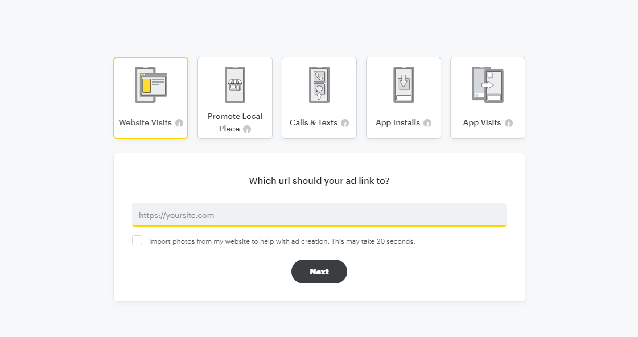
Task: Switch to Calls & Texts label
Action: tap(314, 122)
